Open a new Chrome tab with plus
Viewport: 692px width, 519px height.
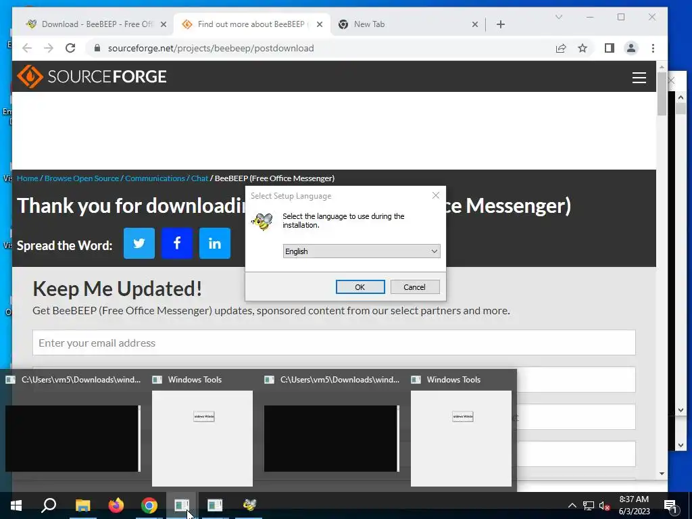pyautogui.click(x=501, y=24)
